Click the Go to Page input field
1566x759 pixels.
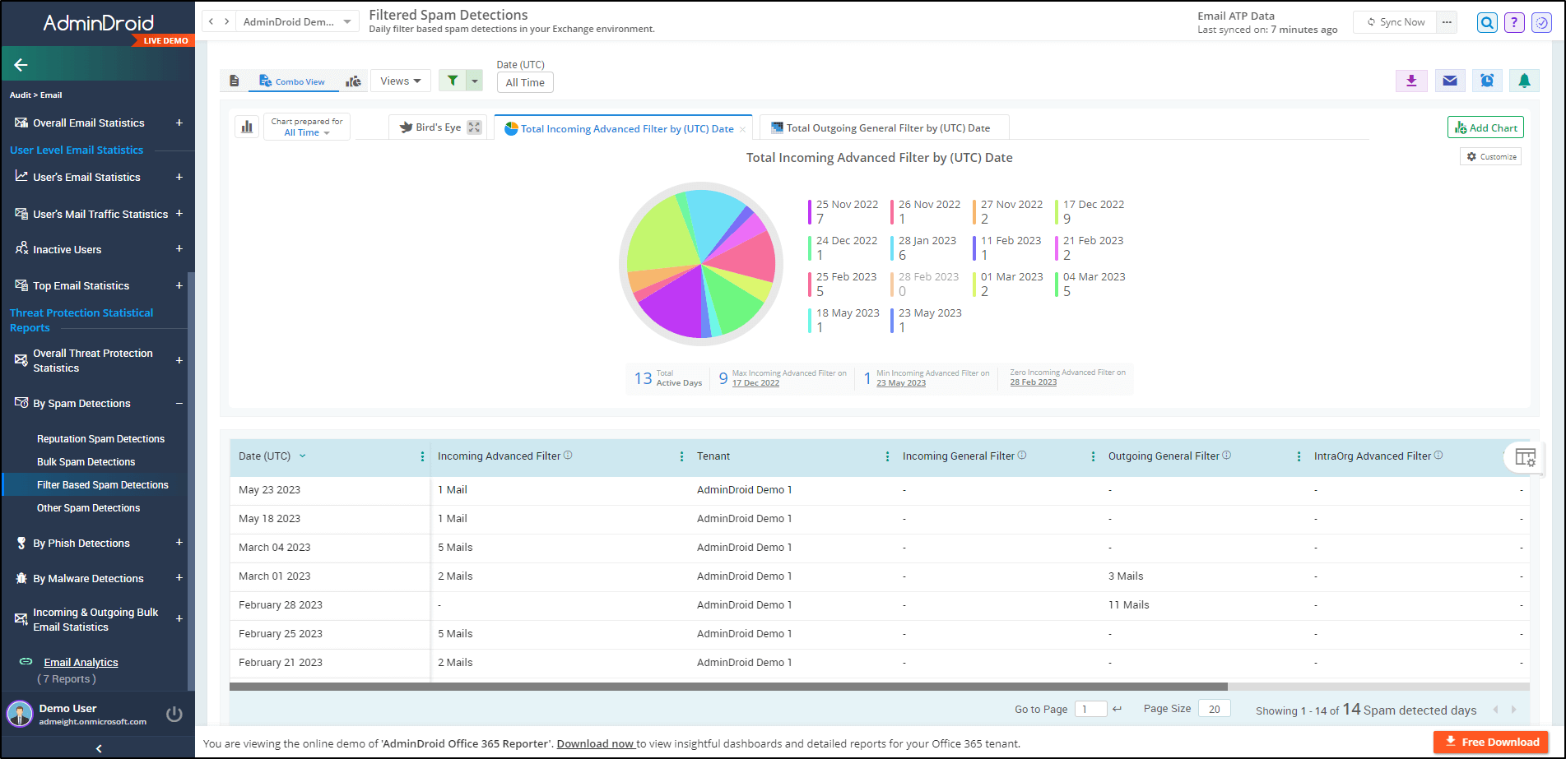(1090, 708)
